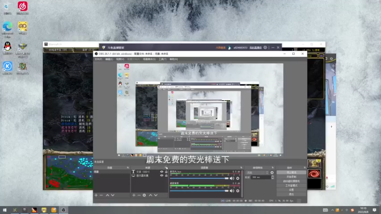Select the scene entry in Scenes list
Viewport: 381px width, 214px height.
click(111, 172)
